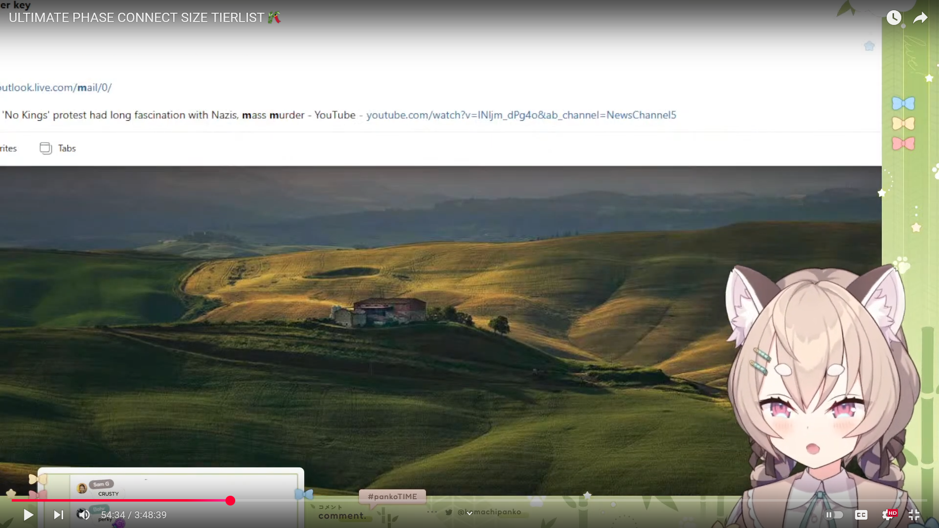Mute the volume speaker icon

pos(84,514)
